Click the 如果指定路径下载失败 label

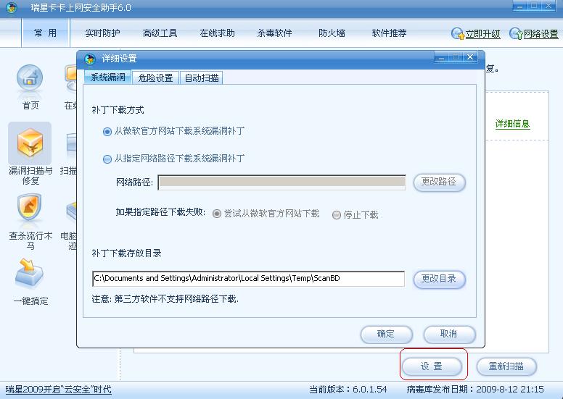(x=160, y=212)
